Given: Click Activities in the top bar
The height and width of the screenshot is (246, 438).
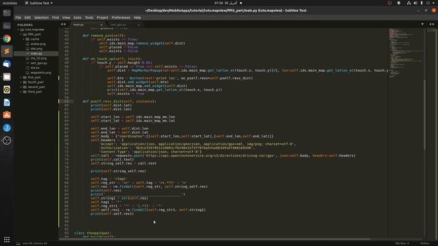Looking at the screenshot, I should 10,3.
